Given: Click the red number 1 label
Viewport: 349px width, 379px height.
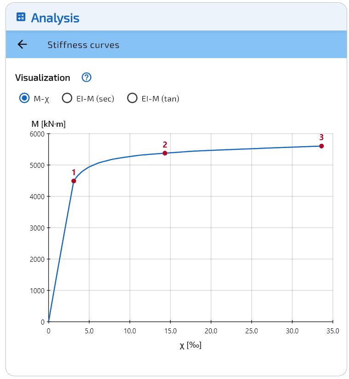Looking at the screenshot, I should (x=73, y=172).
